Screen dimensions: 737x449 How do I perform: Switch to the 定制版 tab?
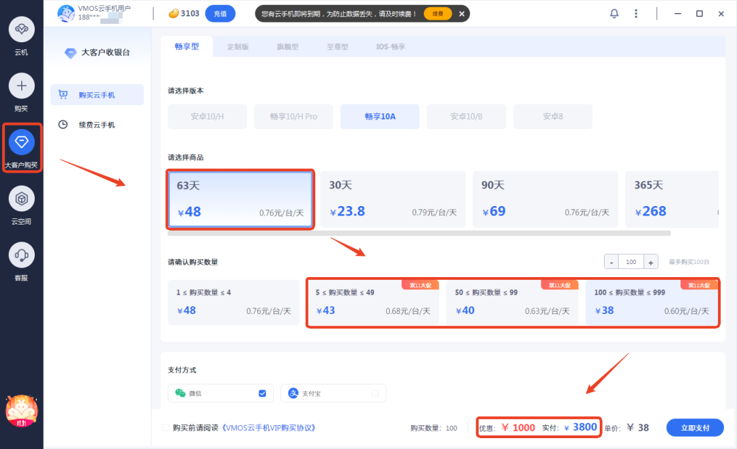click(x=237, y=46)
